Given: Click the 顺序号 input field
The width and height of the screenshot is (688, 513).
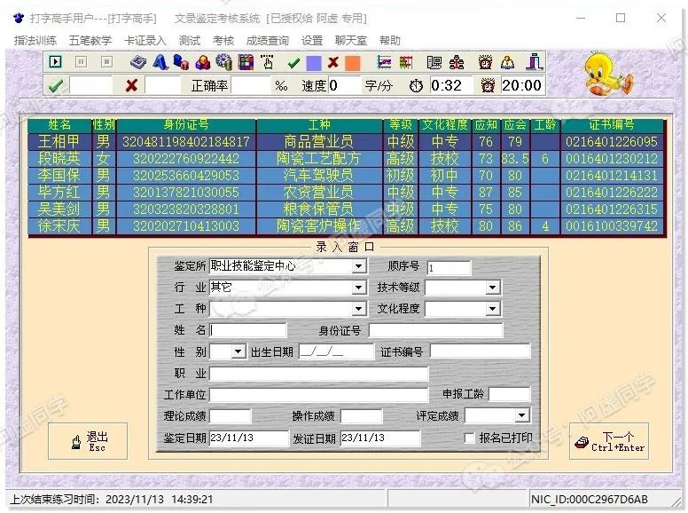Looking at the screenshot, I should pyautogui.click(x=449, y=267).
